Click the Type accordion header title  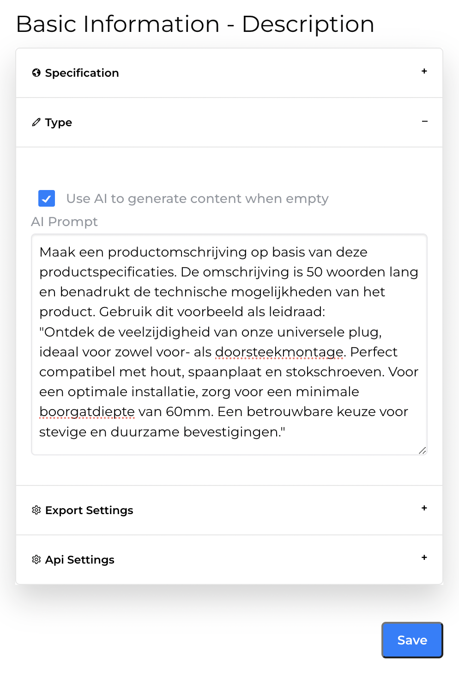point(59,123)
